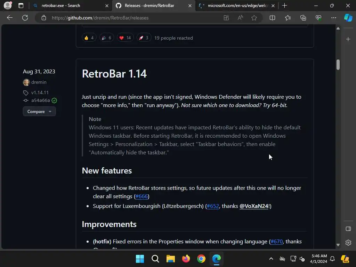
Task: Open sidebar settings gear
Action: coord(348,242)
